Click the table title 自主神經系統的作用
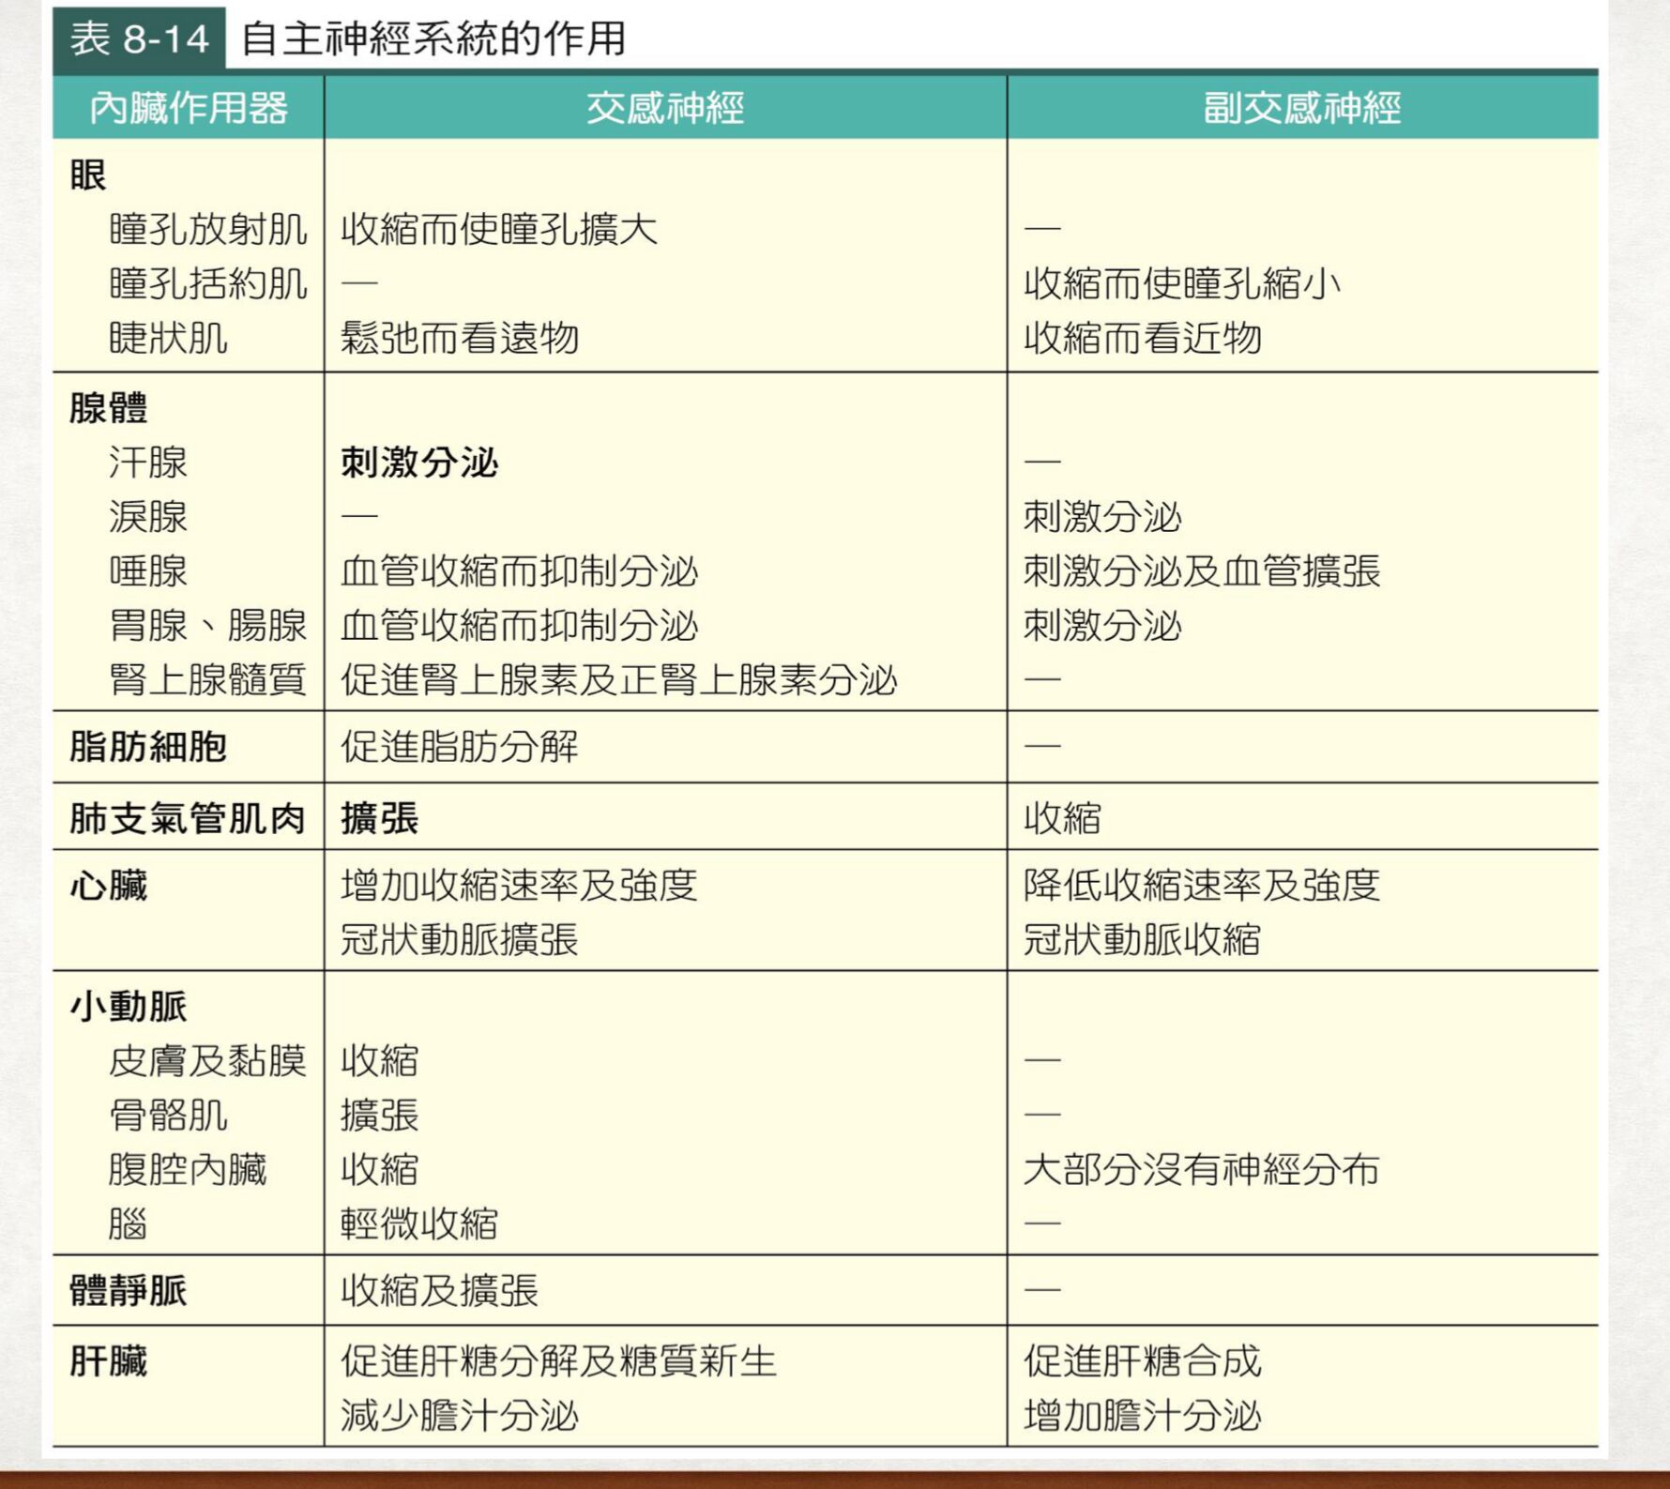The height and width of the screenshot is (1489, 1670). pos(433,39)
